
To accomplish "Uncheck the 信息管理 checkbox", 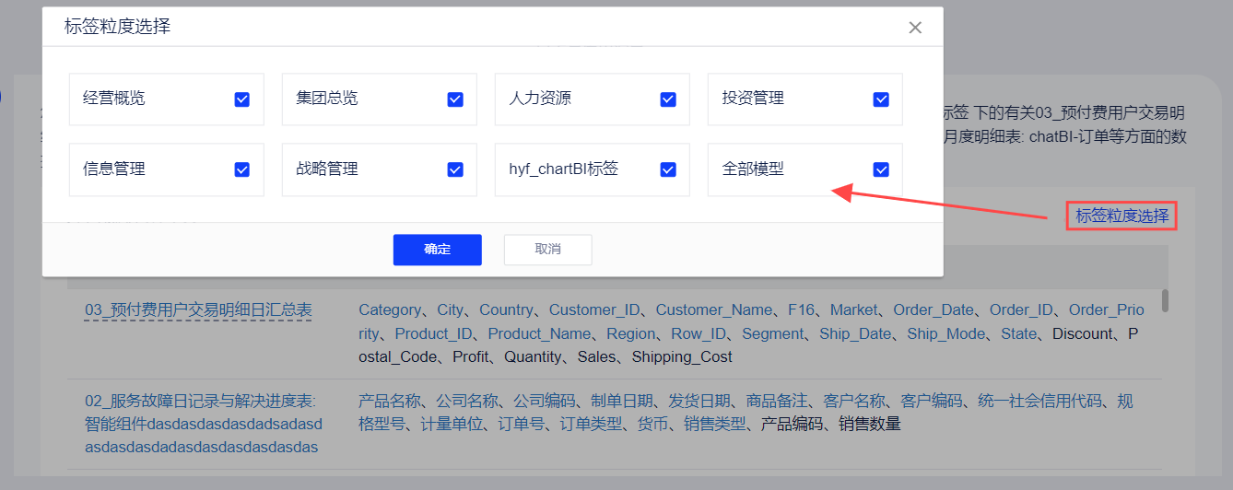I will pyautogui.click(x=242, y=169).
